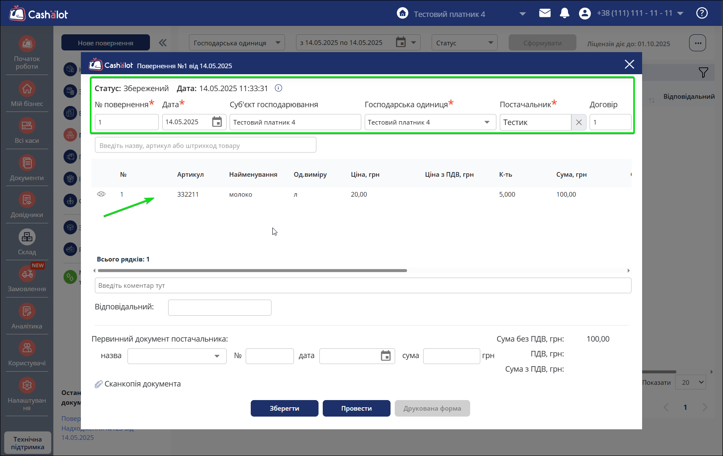Close the Повернення №1 dialog
723x456 pixels.
tap(629, 64)
